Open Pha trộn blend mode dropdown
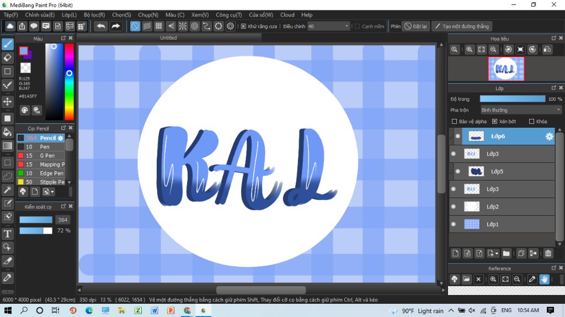 [521, 110]
